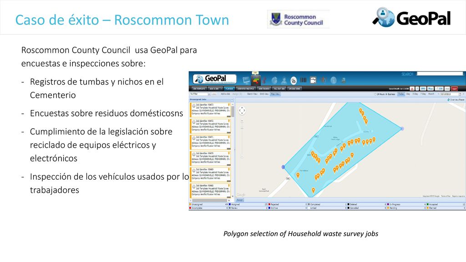This screenshot has width=466, height=262.
Task: Select the Month time range
Action: point(431,94)
